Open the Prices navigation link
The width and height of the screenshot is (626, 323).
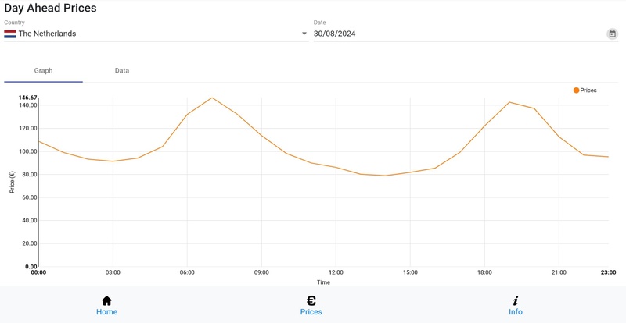311,312
